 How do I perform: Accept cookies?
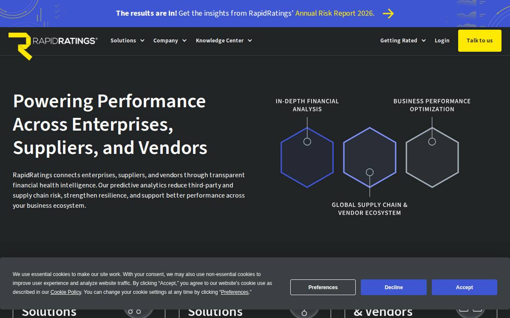click(465, 287)
